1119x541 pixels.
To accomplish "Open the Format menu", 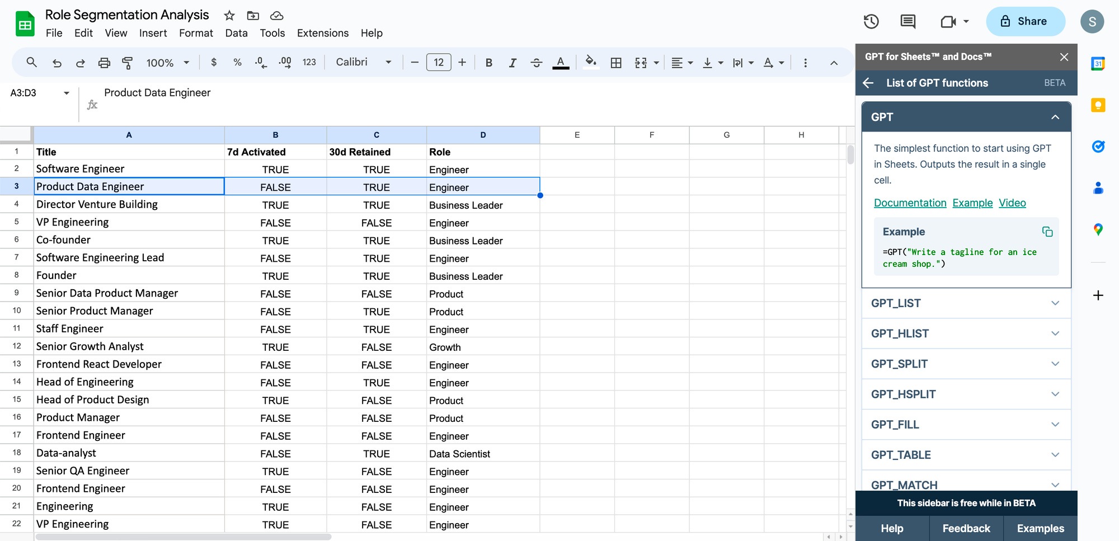I will click(196, 33).
